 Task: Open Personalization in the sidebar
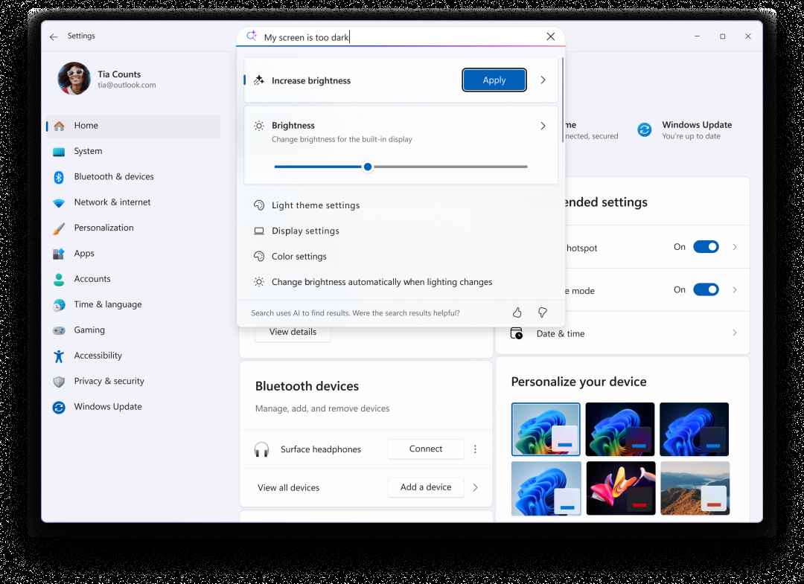point(103,228)
